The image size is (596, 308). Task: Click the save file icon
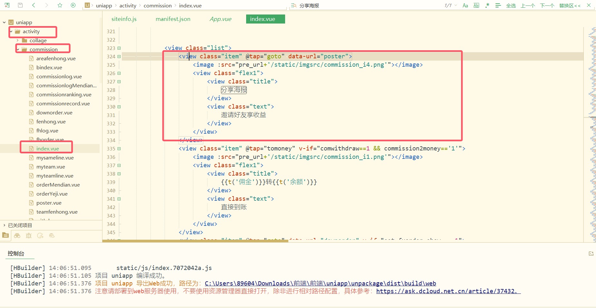(x=20, y=5)
